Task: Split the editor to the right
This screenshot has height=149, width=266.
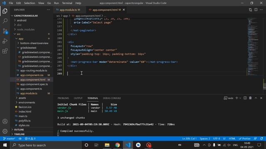Action: click(256, 10)
